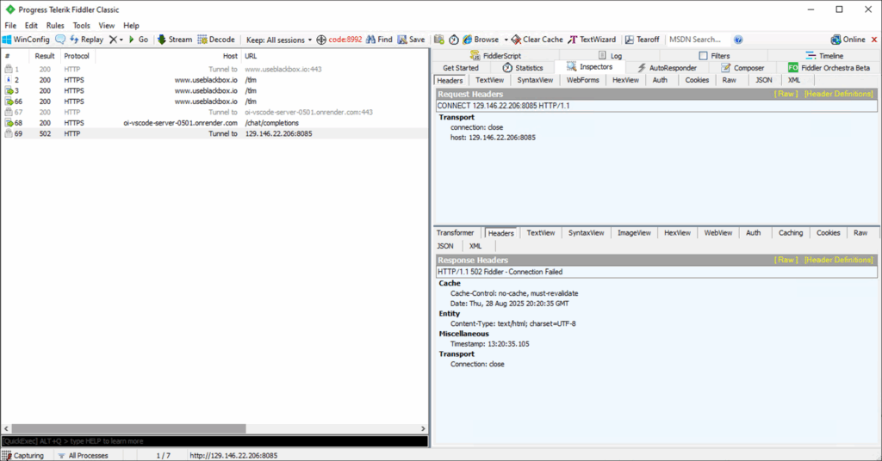The image size is (882, 461).
Task: Click the session list horizontal scrollbar
Action: pyautogui.click(x=129, y=428)
